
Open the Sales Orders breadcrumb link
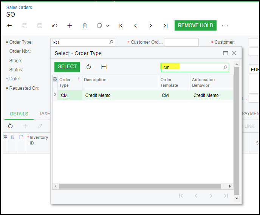19,7
